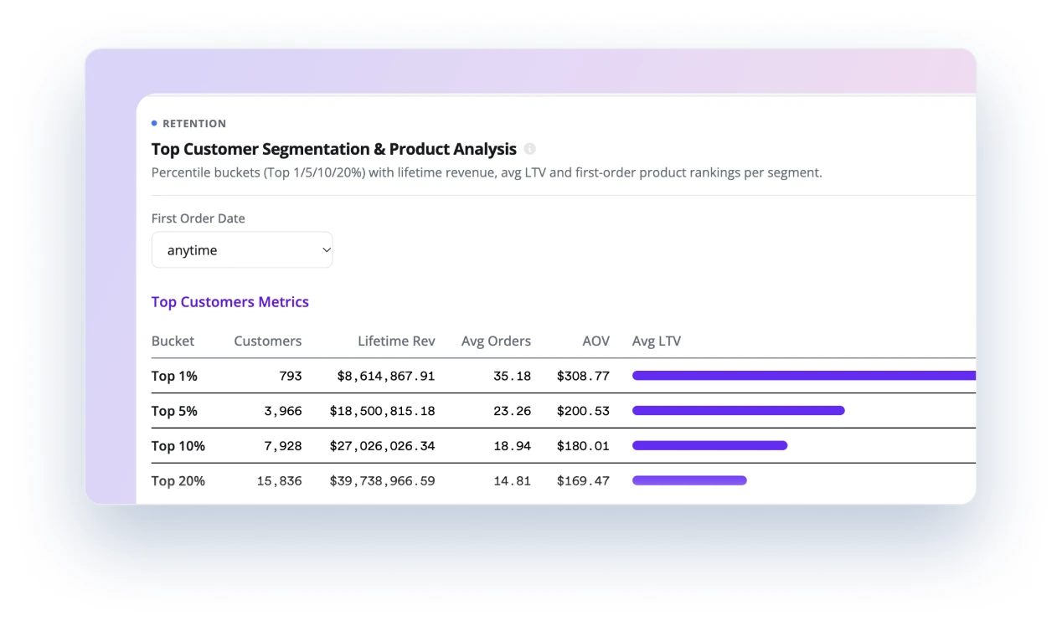Click the Top 1% Avg LTV bar
The height and width of the screenshot is (626, 1062).
804,376
